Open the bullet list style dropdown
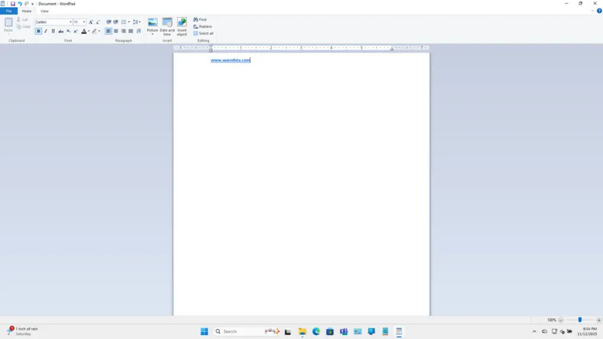 click(130, 22)
